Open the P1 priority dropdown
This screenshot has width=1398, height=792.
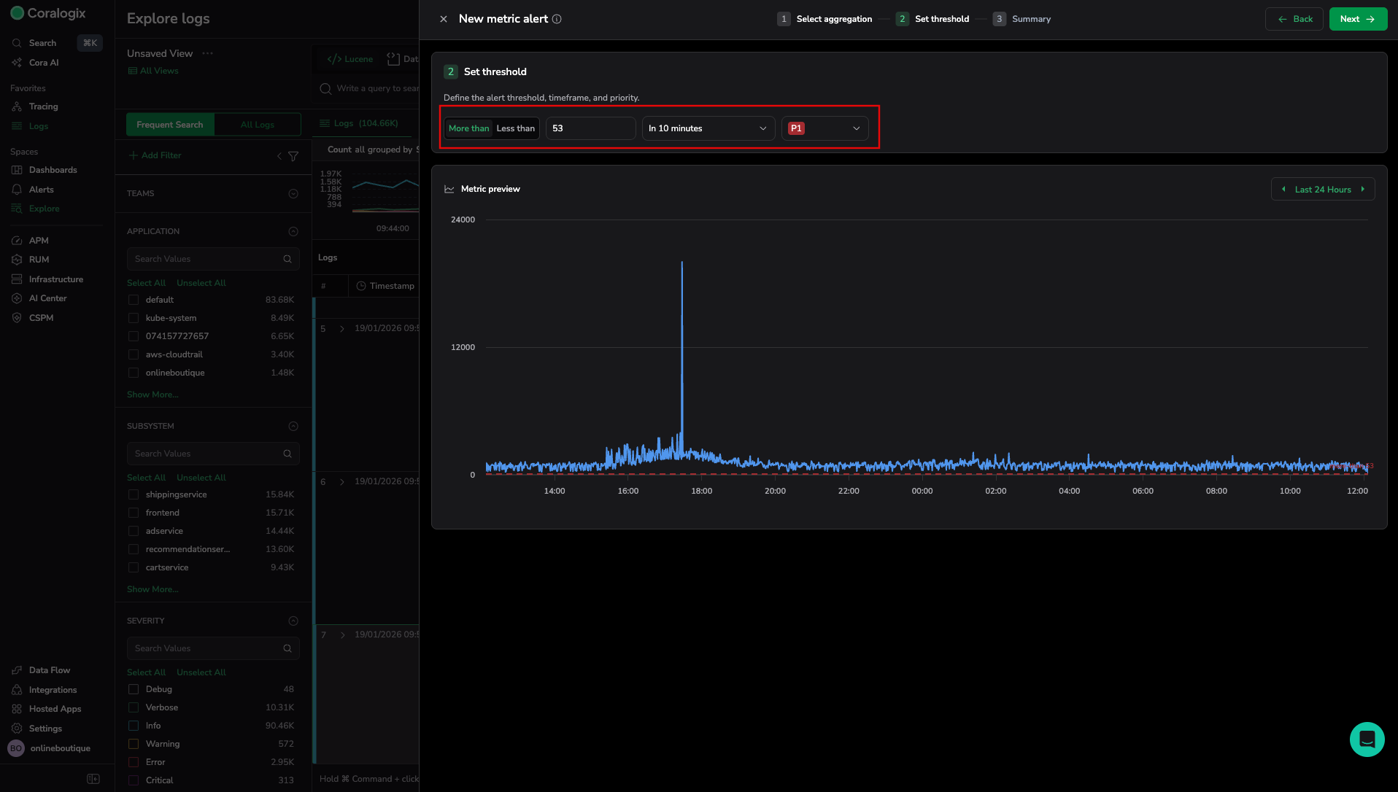[824, 128]
